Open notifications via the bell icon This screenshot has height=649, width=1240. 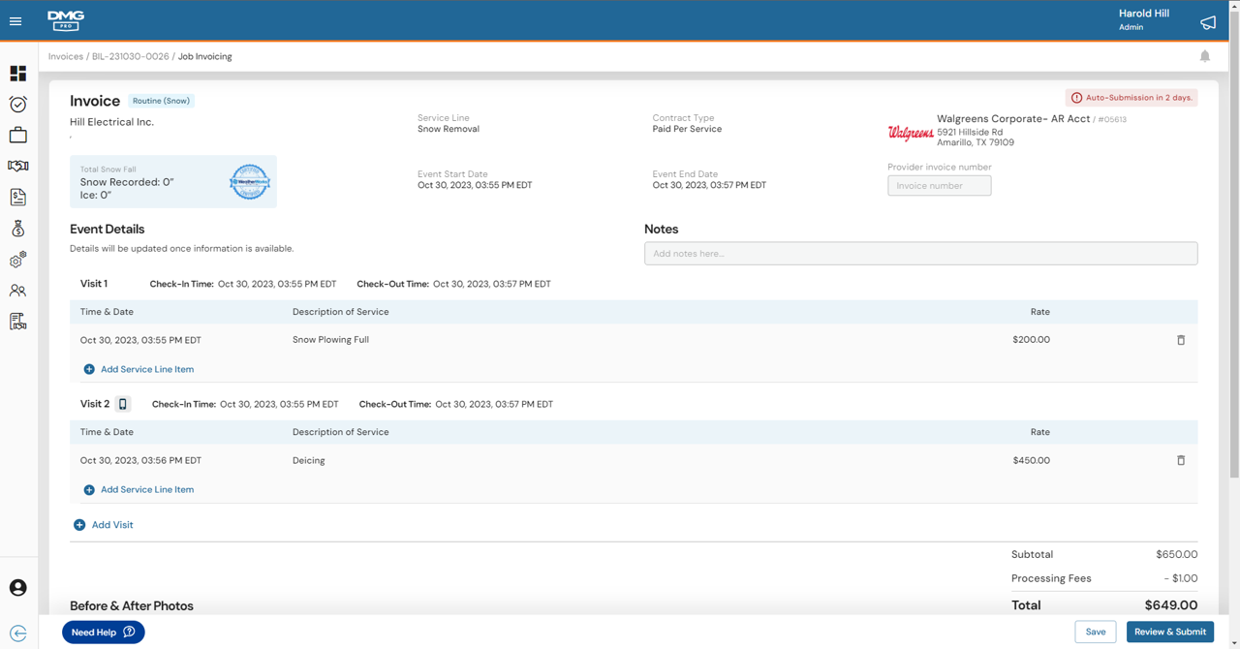point(1204,56)
